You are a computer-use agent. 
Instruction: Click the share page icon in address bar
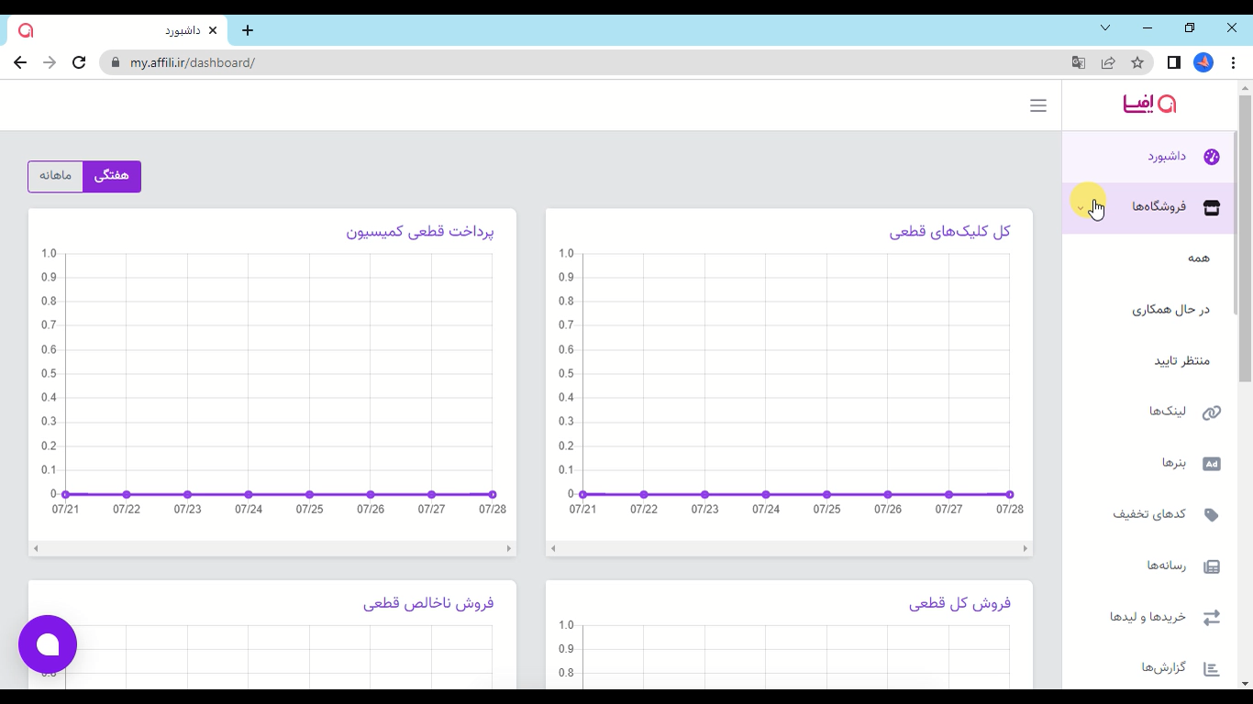(1108, 62)
